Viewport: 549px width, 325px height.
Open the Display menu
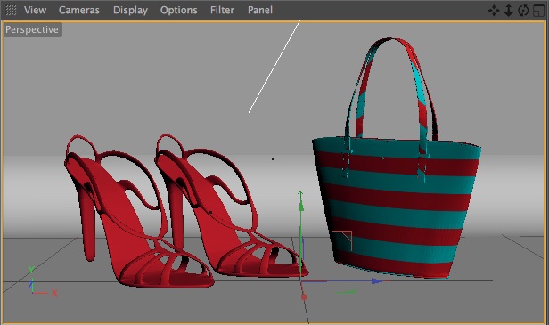[x=130, y=11]
